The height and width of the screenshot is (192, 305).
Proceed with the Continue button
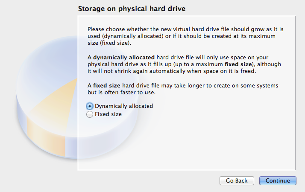tap(278, 181)
